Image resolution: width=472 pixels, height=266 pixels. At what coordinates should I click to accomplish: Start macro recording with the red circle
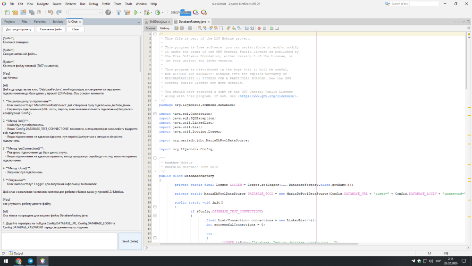[259, 28]
